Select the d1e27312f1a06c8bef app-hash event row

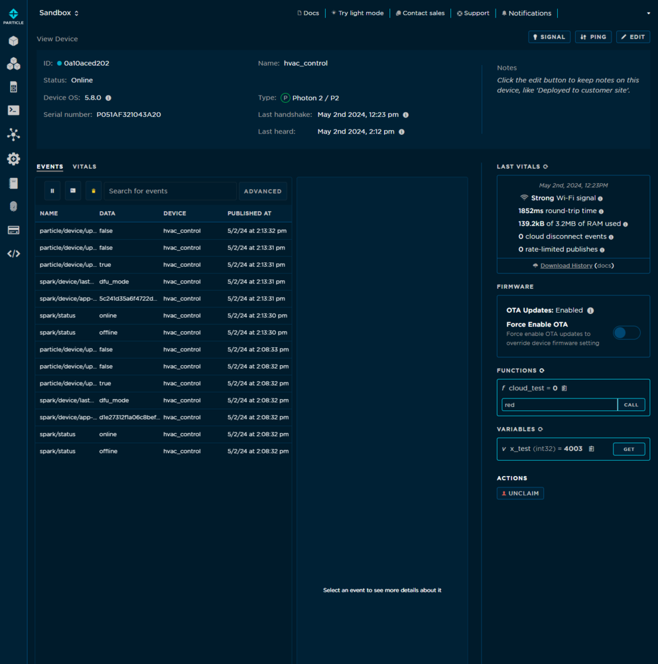[163, 417]
